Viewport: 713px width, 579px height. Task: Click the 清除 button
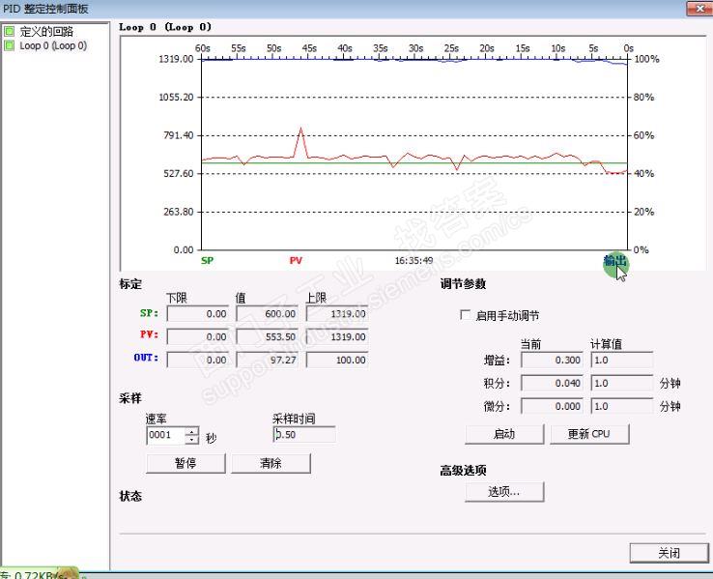pyautogui.click(x=271, y=463)
